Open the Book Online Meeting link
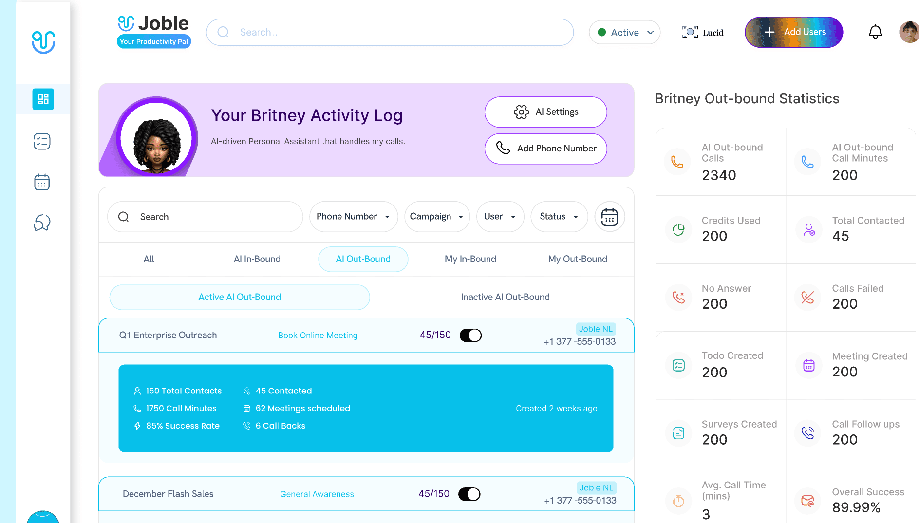The image size is (919, 523). pyautogui.click(x=318, y=336)
